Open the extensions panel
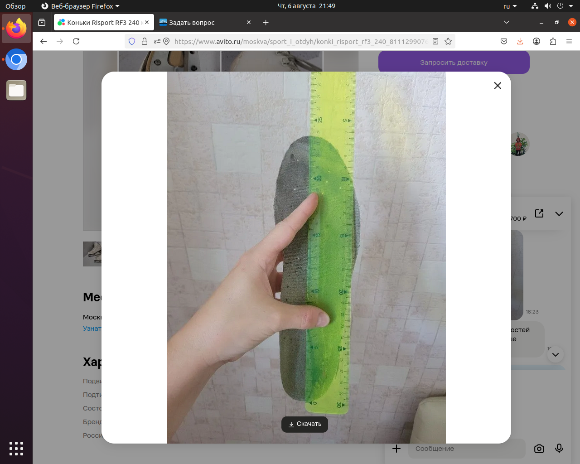Screen dimensions: 580x464 553,41
